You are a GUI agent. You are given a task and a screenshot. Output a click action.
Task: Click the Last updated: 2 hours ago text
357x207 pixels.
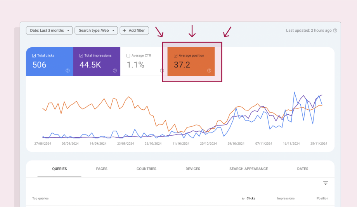[309, 31]
